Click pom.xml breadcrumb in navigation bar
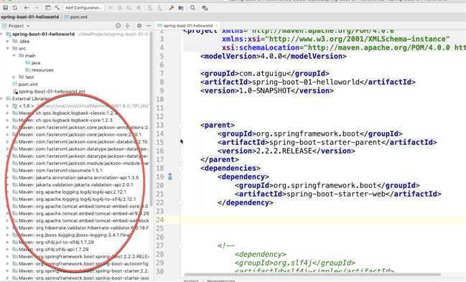The height and width of the screenshot is (282, 466). (x=76, y=17)
